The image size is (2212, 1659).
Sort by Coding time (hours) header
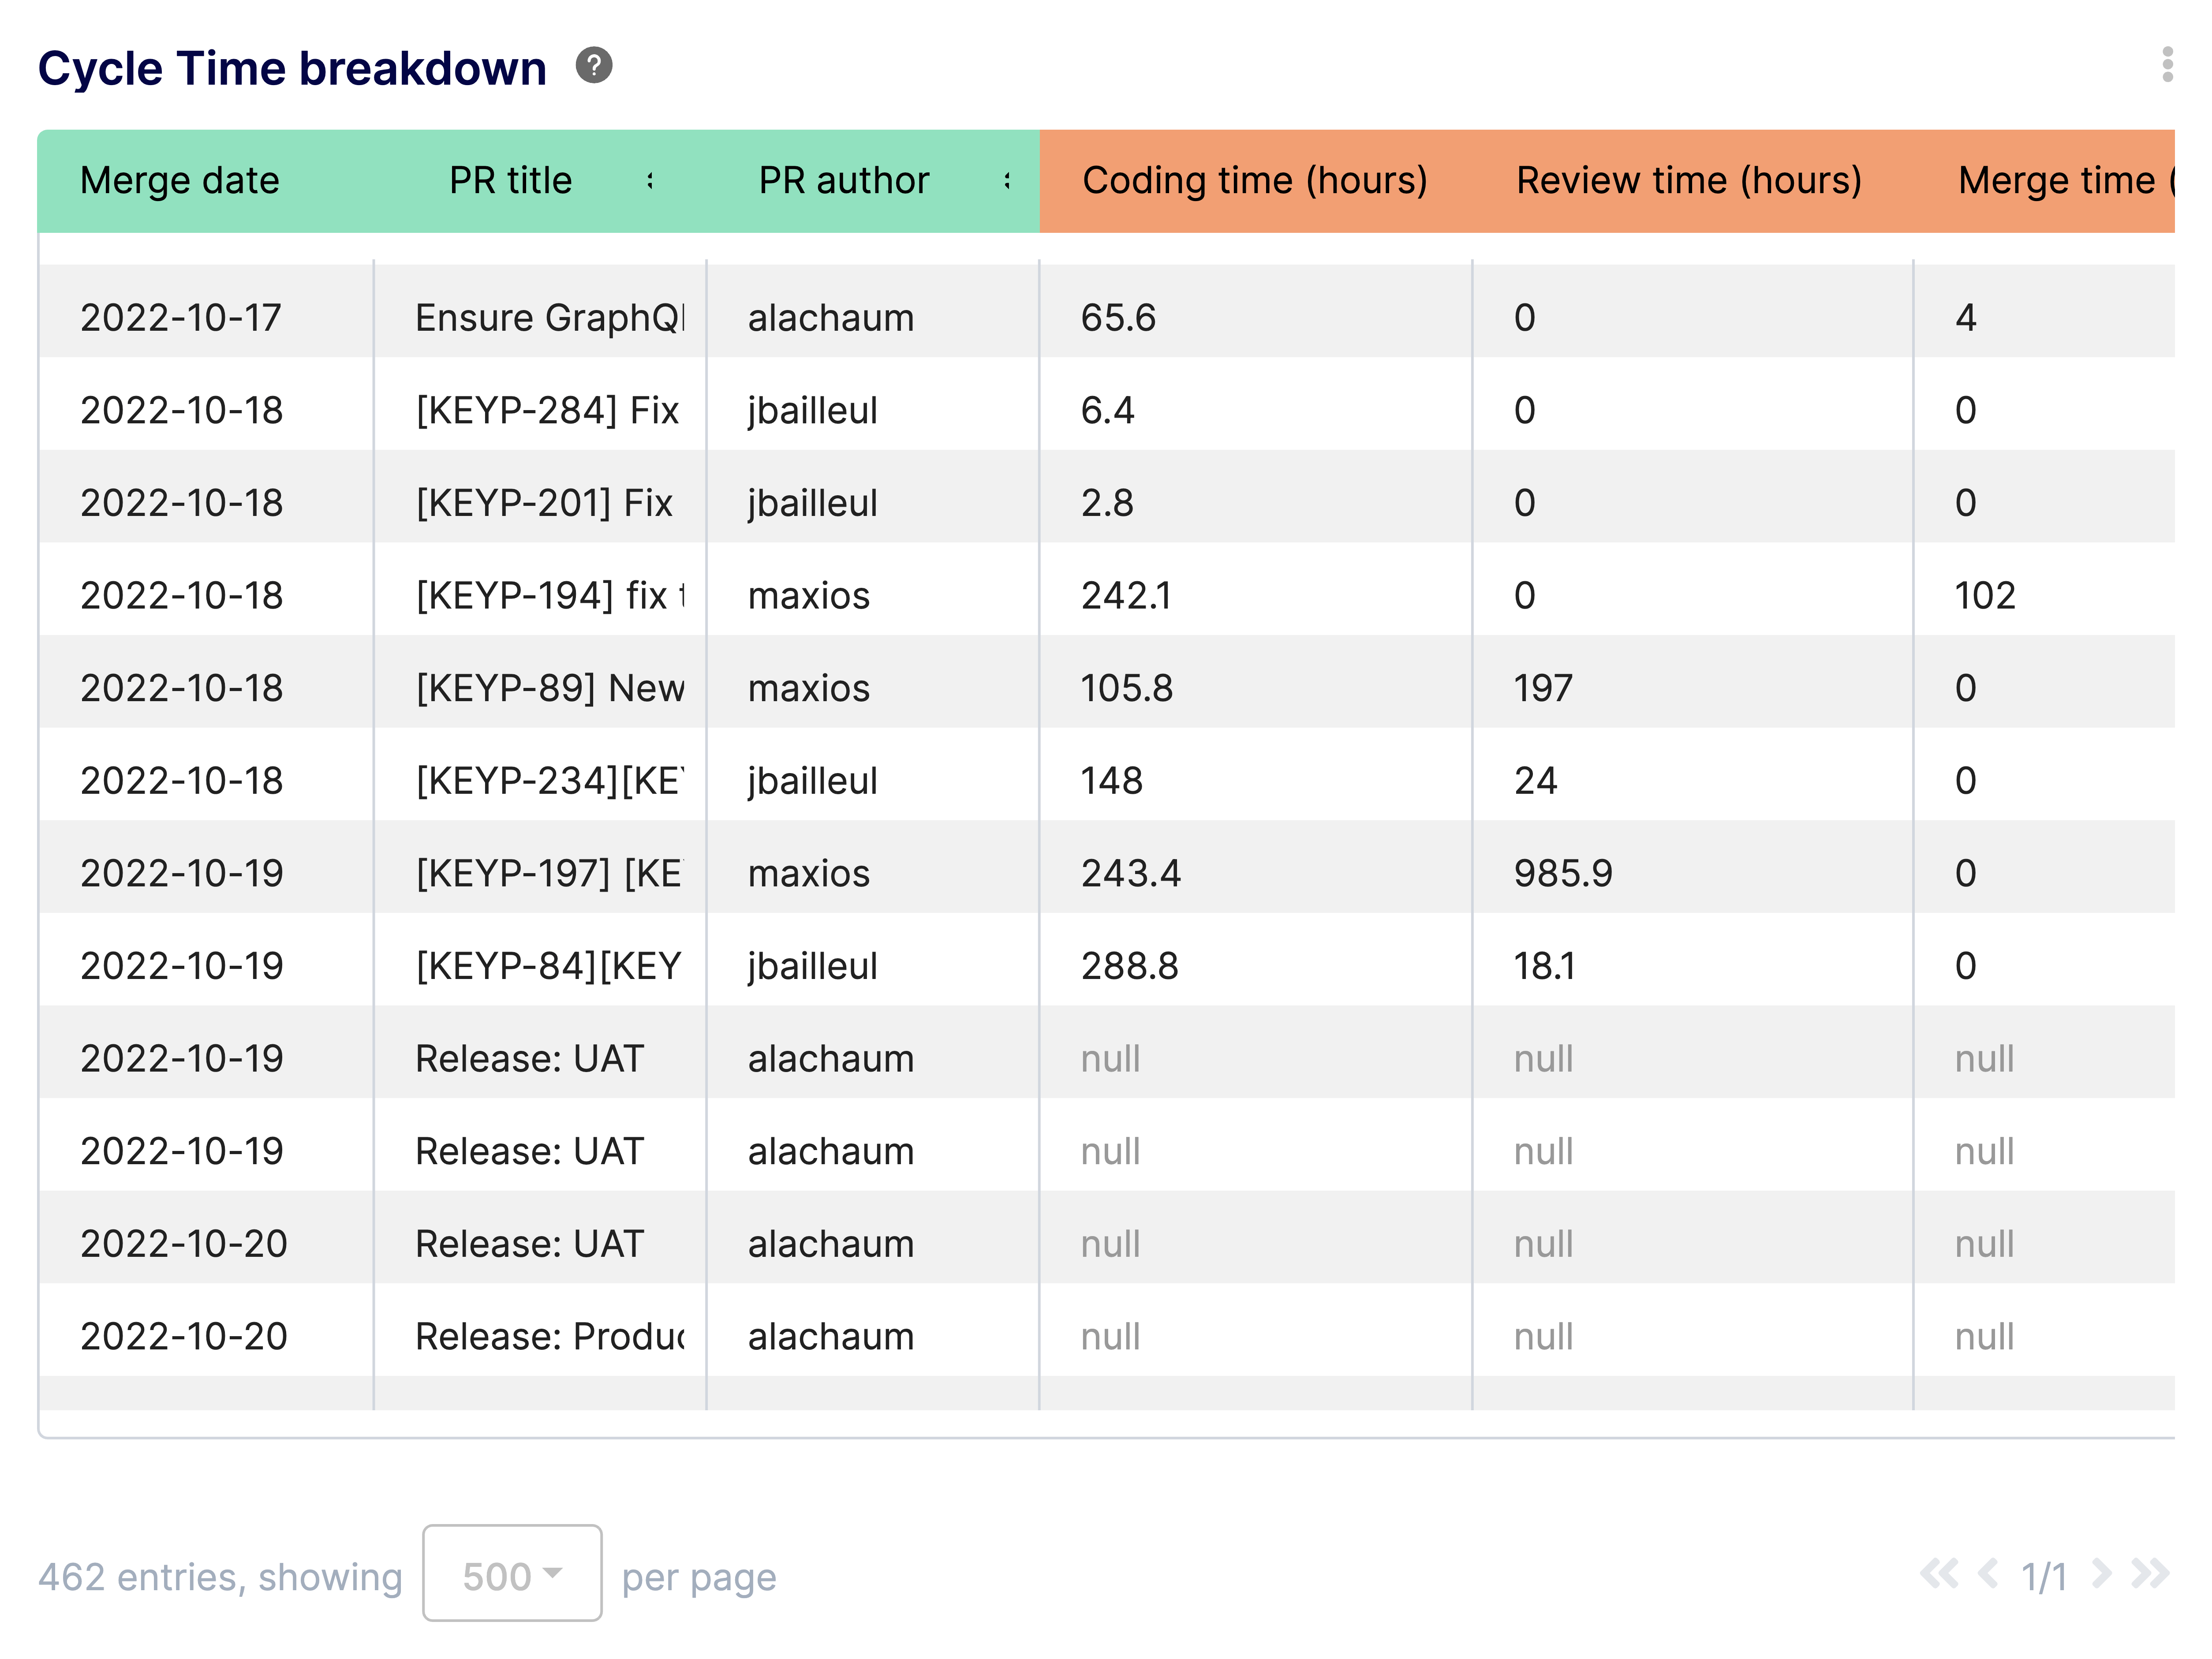(x=1256, y=181)
